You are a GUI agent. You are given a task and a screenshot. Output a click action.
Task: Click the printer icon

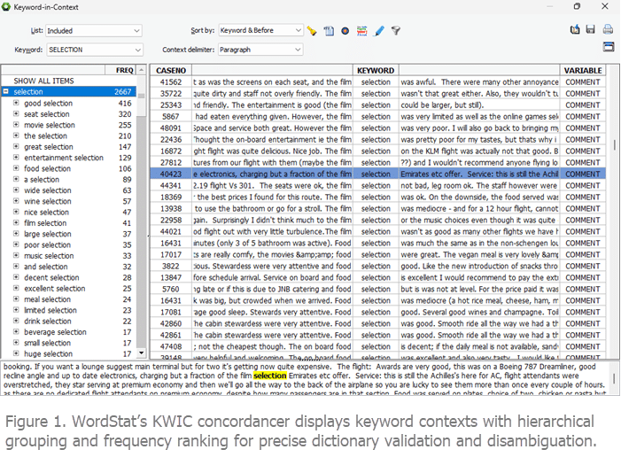608,29
